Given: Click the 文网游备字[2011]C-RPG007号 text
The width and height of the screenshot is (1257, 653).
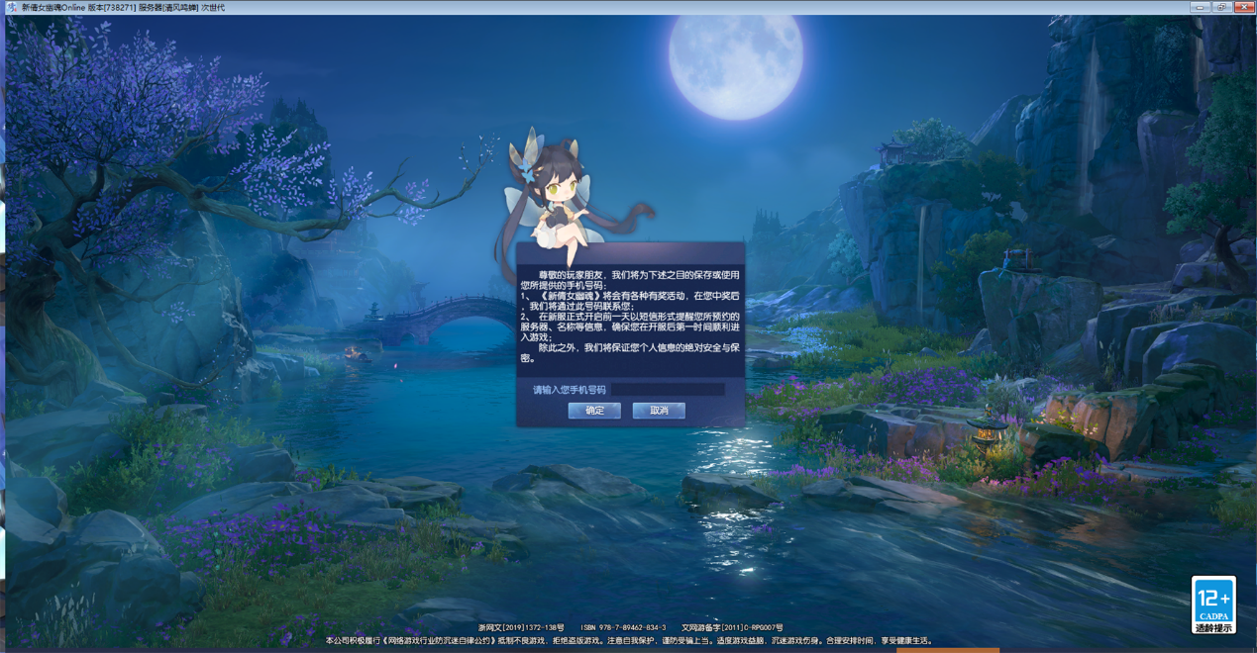Looking at the screenshot, I should pos(732,628).
